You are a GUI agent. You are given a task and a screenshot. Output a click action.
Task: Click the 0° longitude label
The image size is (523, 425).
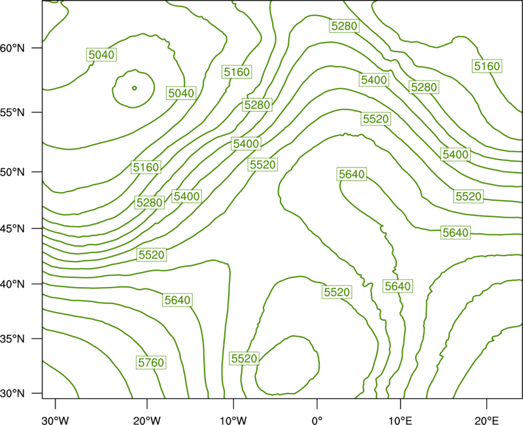point(317,420)
